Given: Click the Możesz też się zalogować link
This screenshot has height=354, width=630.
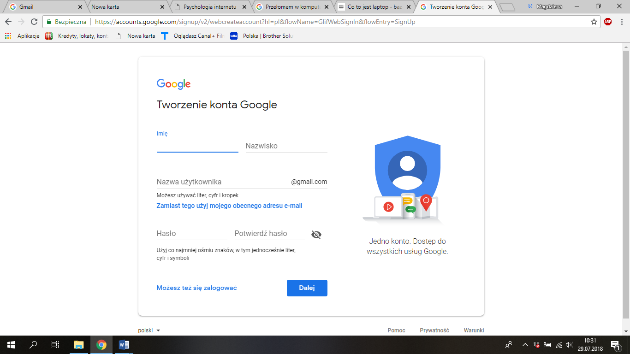Looking at the screenshot, I should 196,288.
